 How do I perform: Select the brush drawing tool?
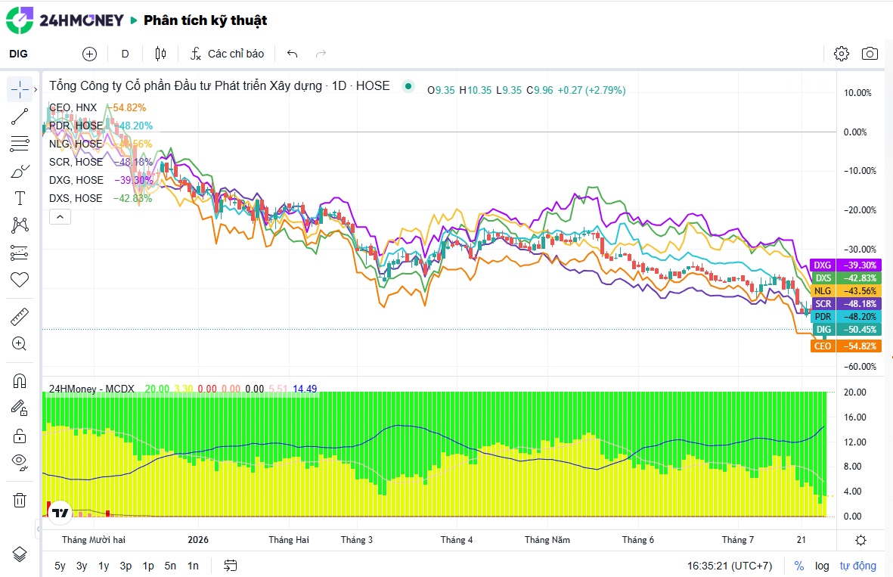click(20, 171)
